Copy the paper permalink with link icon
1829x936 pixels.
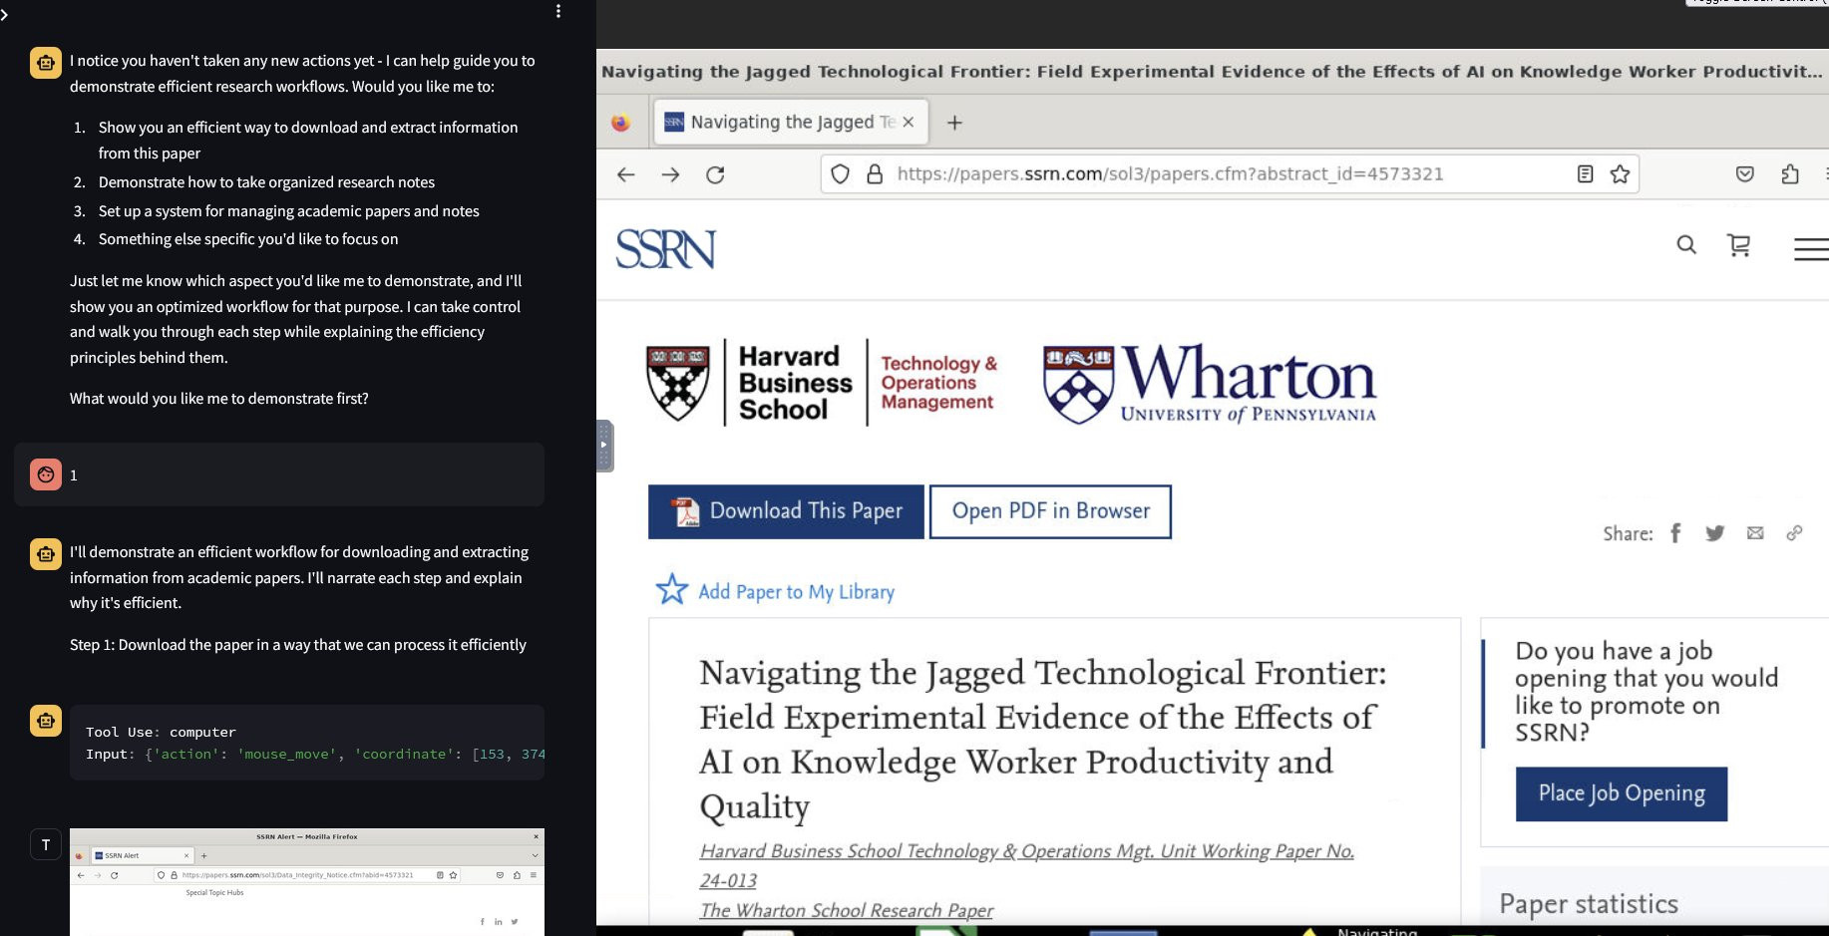(x=1794, y=533)
